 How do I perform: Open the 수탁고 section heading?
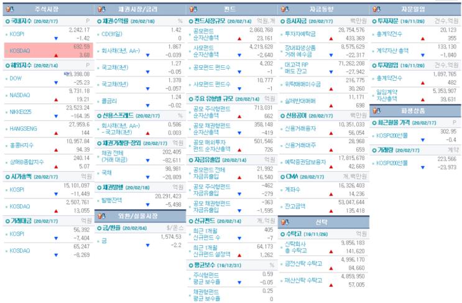[293, 234]
